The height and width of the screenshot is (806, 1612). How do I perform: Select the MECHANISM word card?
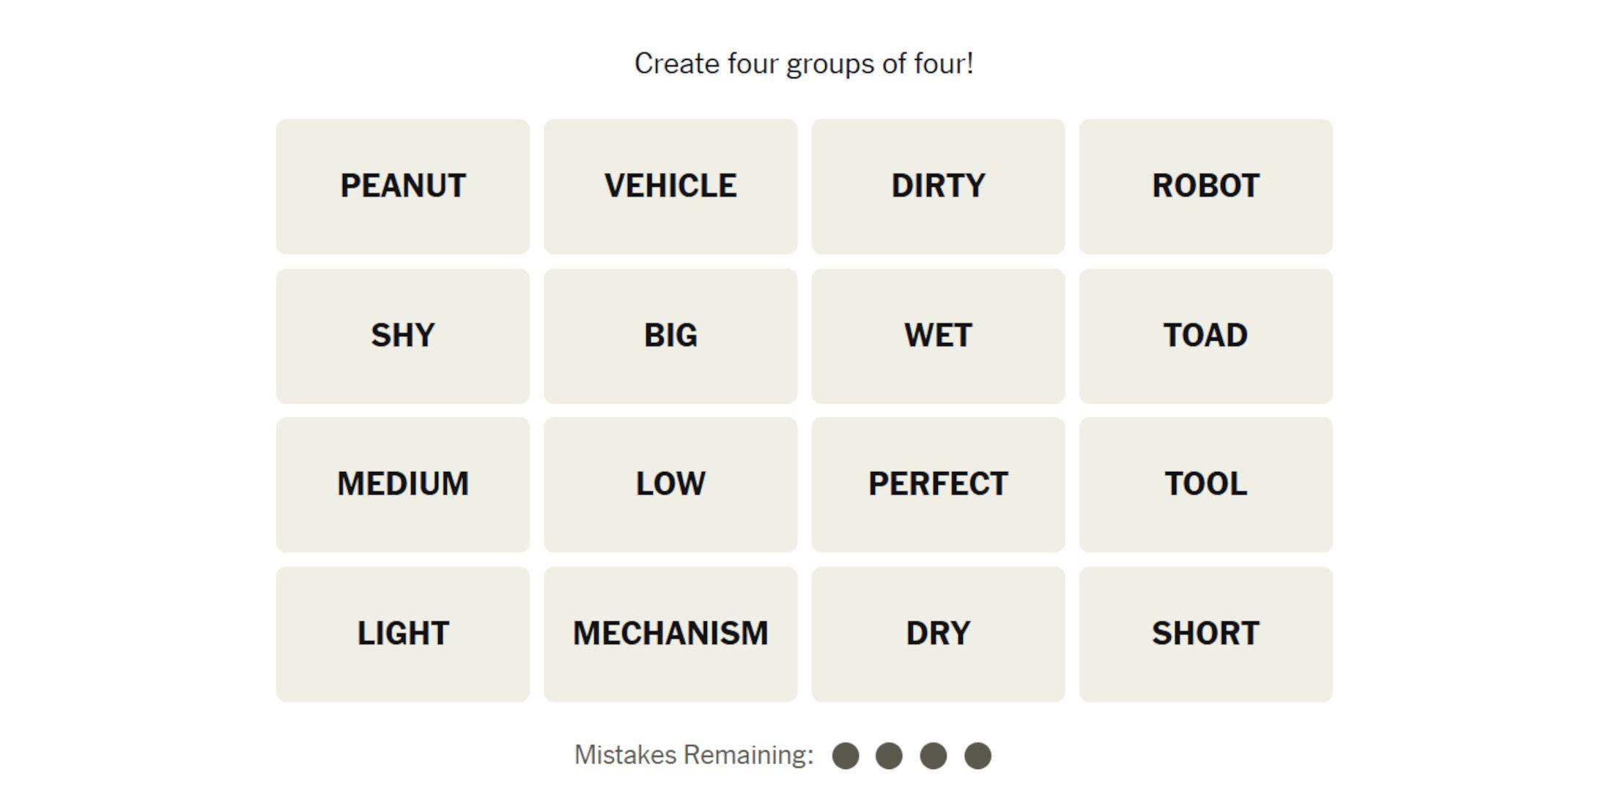(670, 634)
